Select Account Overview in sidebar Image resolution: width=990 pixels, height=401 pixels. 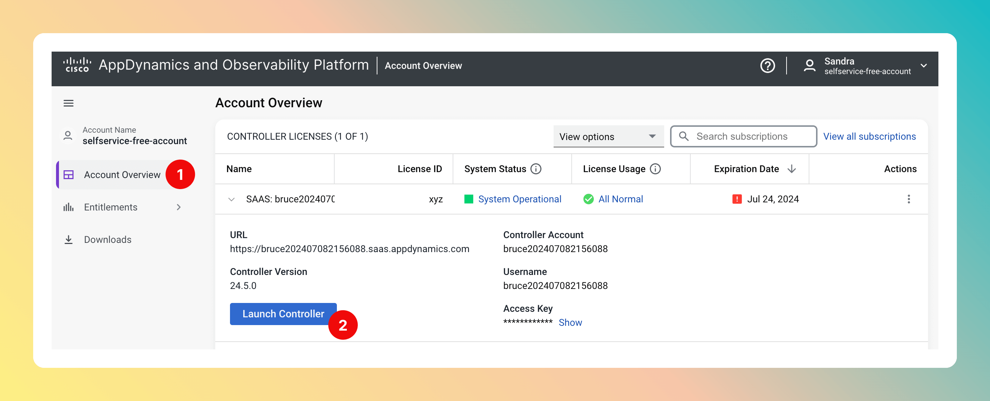(x=122, y=175)
